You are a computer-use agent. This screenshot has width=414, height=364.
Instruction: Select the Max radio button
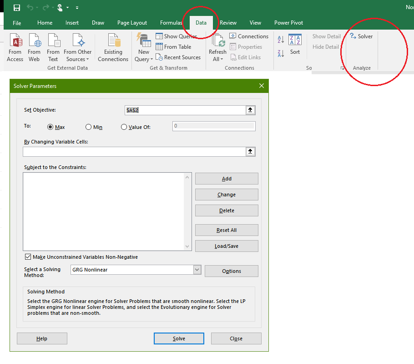pyautogui.click(x=50, y=127)
